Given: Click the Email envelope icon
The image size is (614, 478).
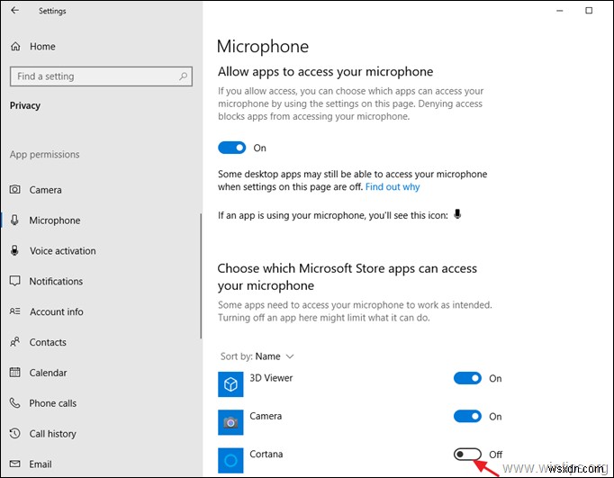Looking at the screenshot, I should tap(15, 464).
